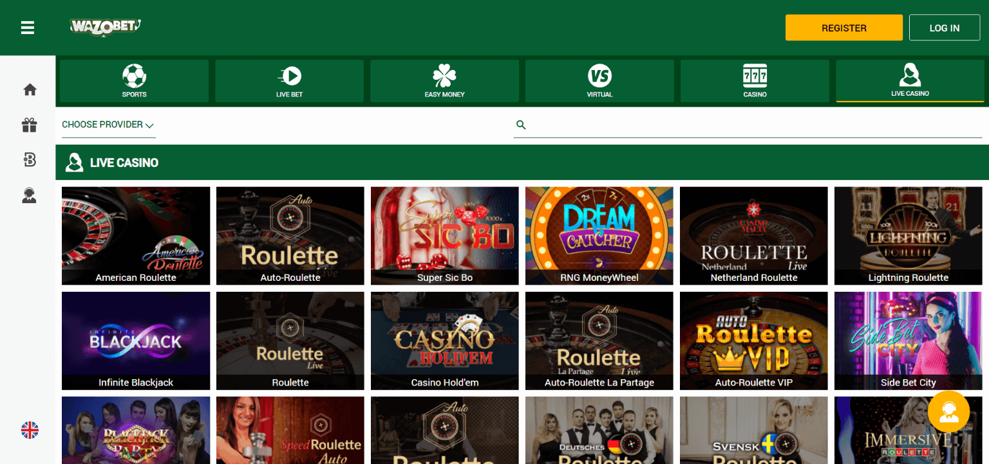Launch Speed Roulette Auto tile

click(290, 431)
